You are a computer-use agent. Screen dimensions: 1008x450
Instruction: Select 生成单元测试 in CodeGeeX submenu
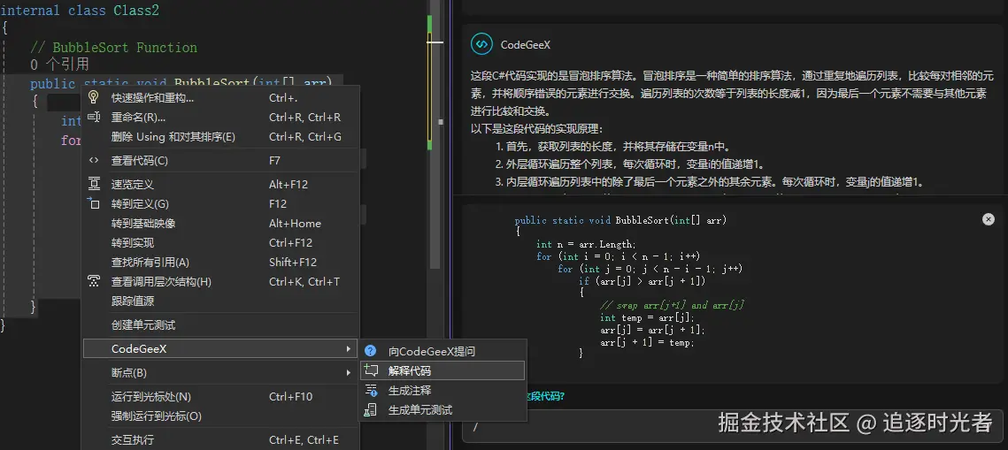coord(442,409)
